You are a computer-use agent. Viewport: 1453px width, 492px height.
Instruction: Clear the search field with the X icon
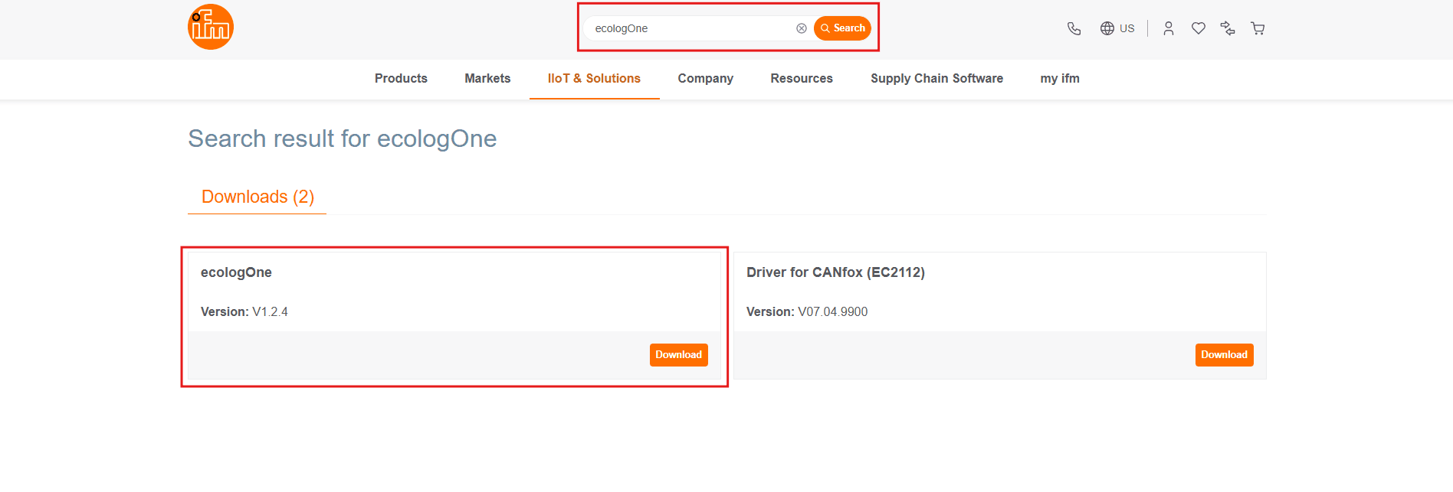pos(801,28)
